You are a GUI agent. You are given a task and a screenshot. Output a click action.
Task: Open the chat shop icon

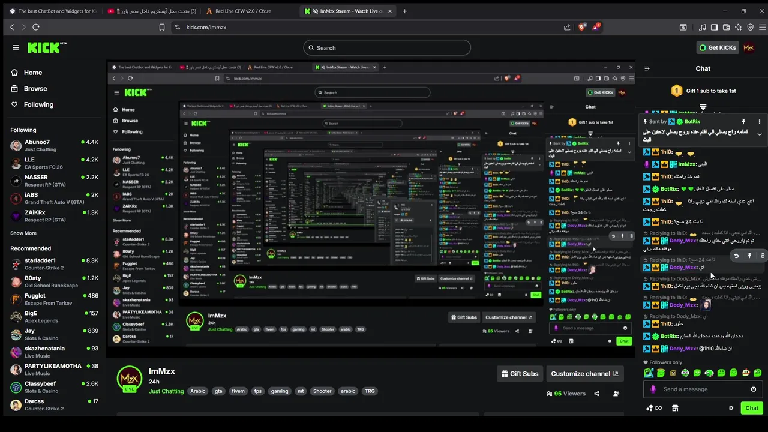coord(675,408)
